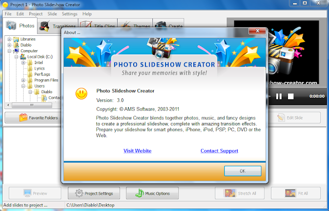The height and width of the screenshot is (211, 329).
Task: Open the File menu
Action: tap(8, 14)
